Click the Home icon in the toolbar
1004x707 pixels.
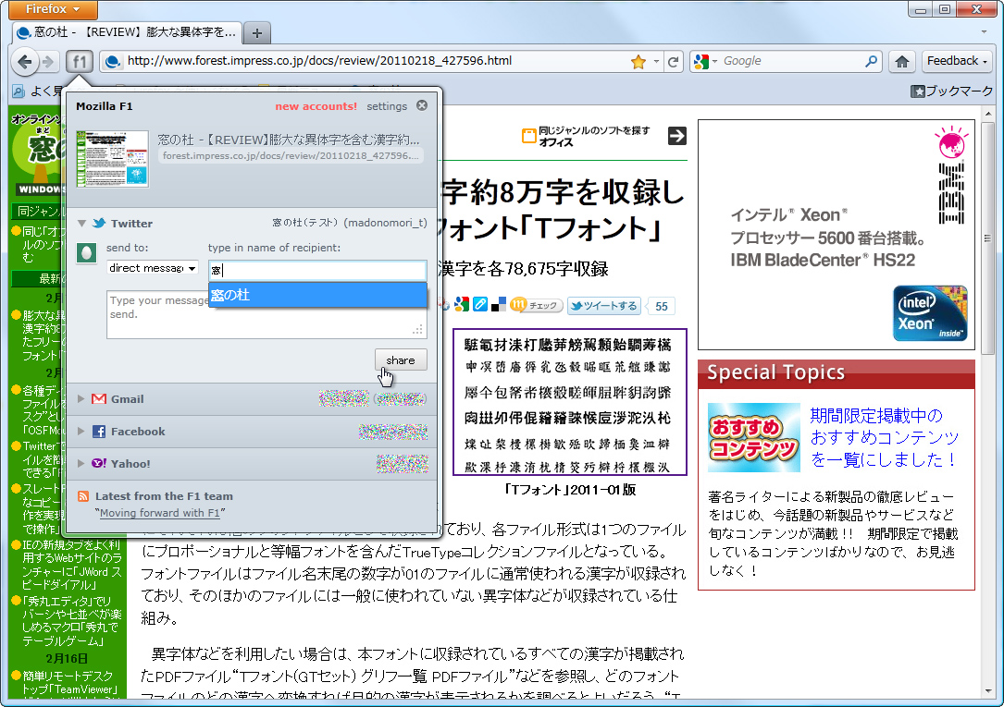900,61
